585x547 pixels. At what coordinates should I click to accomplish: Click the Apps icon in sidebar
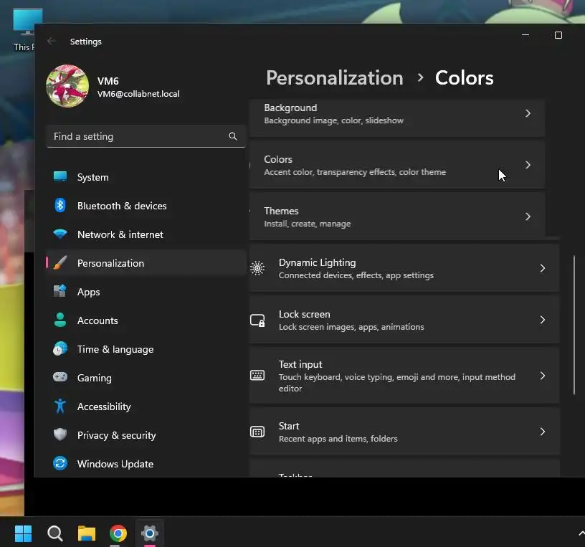[x=60, y=291]
